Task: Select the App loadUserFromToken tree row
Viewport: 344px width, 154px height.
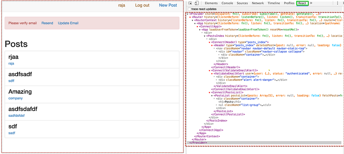Action: click(250, 30)
